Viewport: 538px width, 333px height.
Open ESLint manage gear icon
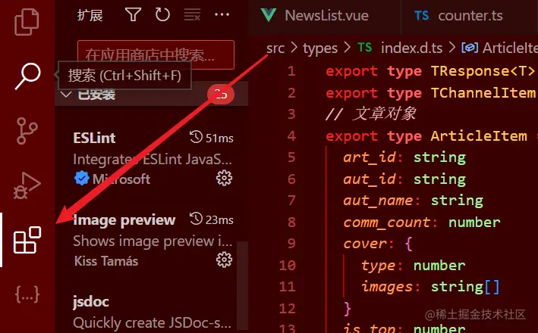click(x=224, y=178)
